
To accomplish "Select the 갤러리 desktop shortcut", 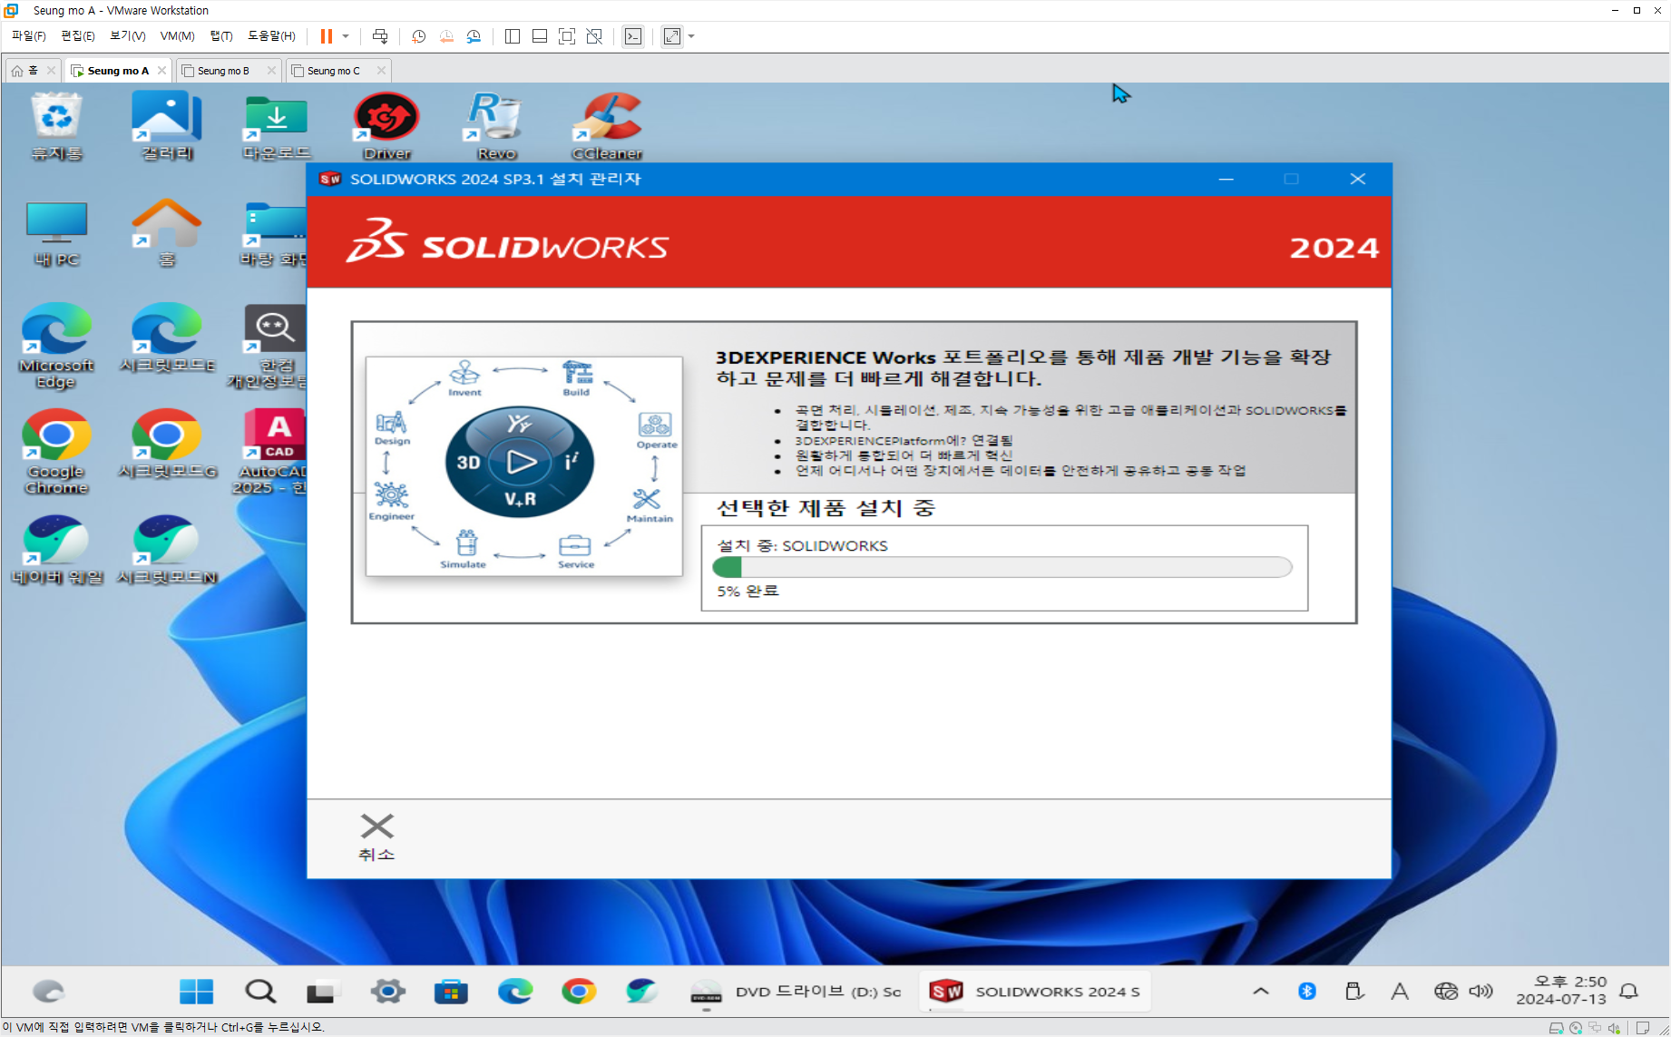I will pyautogui.click(x=167, y=127).
